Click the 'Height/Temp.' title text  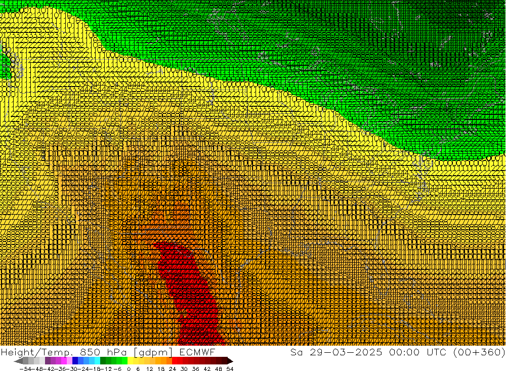(x=37, y=352)
